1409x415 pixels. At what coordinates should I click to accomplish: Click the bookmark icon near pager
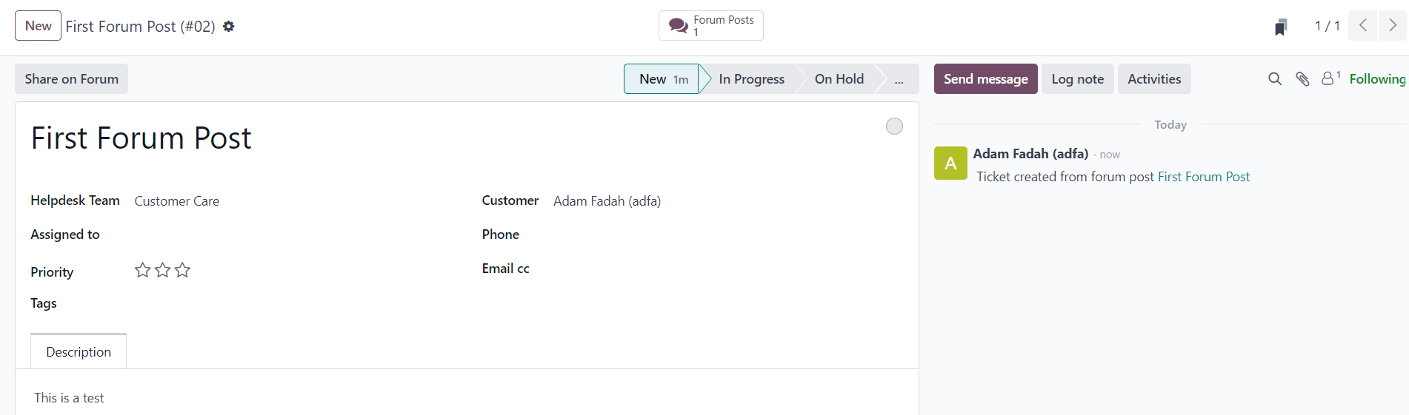[x=1281, y=27]
